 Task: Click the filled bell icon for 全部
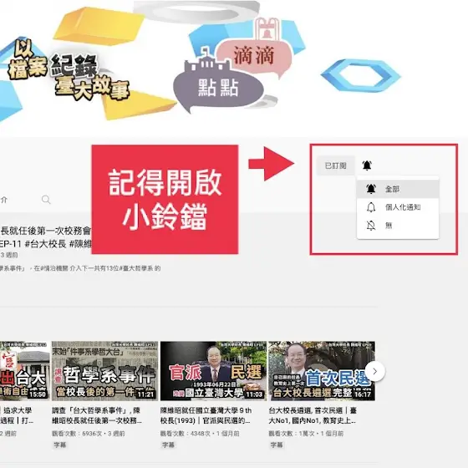pos(371,189)
